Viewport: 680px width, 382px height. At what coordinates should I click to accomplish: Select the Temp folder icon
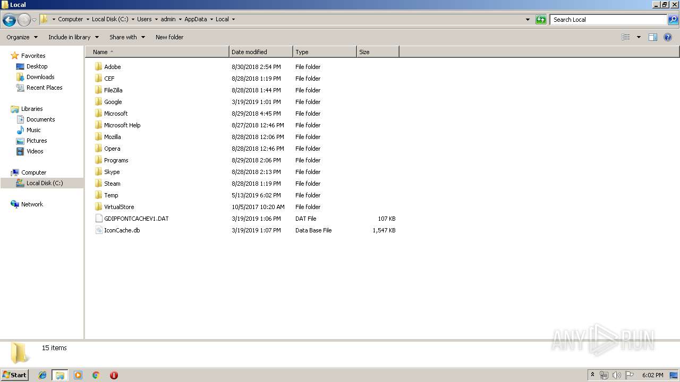(98, 195)
